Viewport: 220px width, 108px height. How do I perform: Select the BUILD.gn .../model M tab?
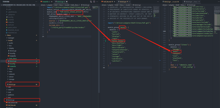171,2
